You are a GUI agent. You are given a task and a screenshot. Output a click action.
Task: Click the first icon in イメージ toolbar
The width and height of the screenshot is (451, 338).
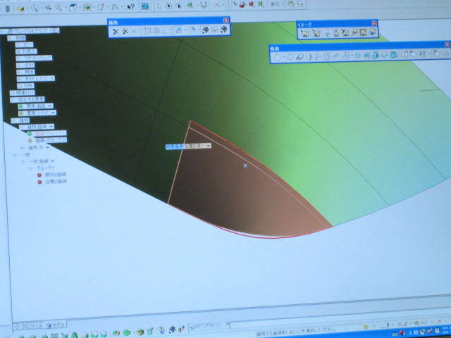[x=305, y=33]
